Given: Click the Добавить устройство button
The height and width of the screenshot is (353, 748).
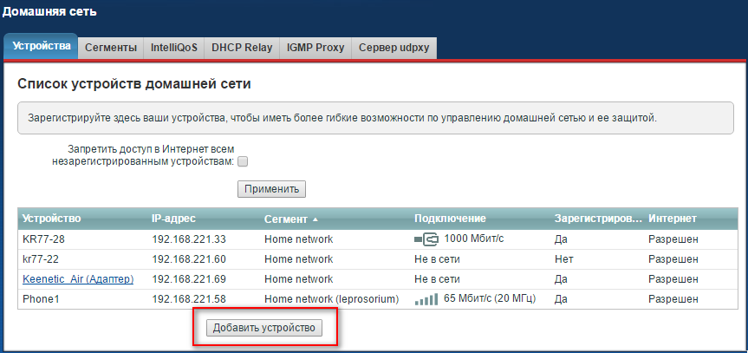Looking at the screenshot, I should (x=265, y=328).
